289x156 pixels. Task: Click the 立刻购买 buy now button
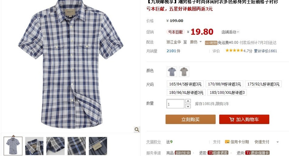click(x=190, y=119)
